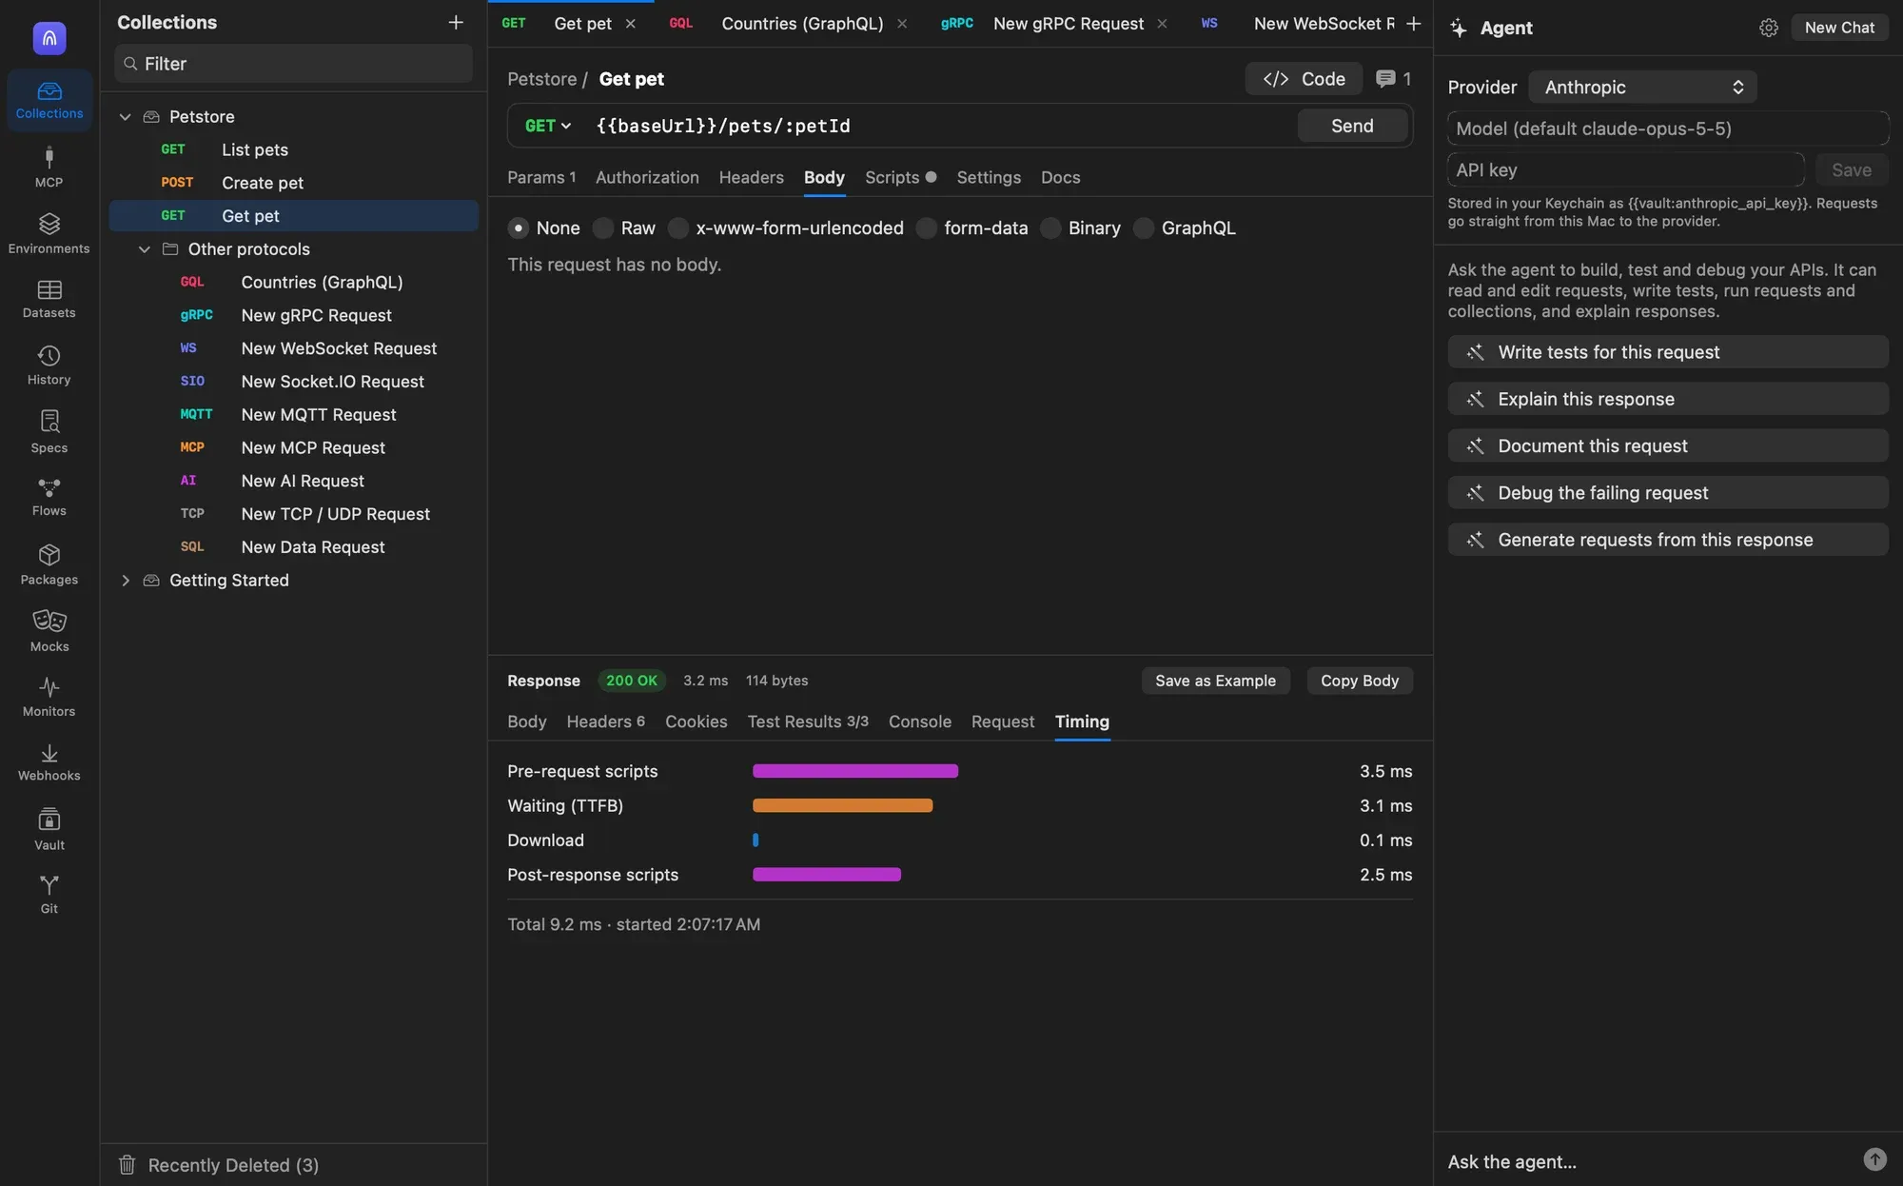Open the Flows sidebar section
The width and height of the screenshot is (1903, 1186).
coord(49,497)
